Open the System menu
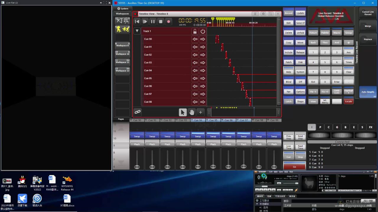The width and height of the screenshot is (378, 212). pyautogui.click(x=123, y=9)
